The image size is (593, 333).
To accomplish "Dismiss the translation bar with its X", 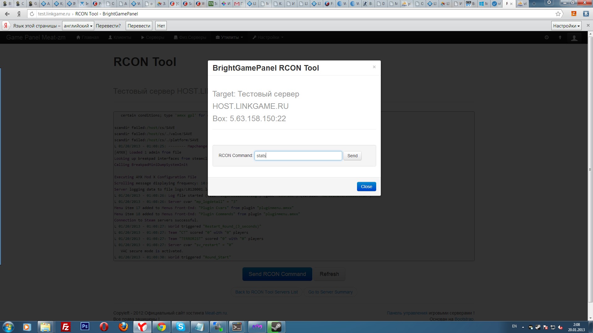I will (x=588, y=26).
